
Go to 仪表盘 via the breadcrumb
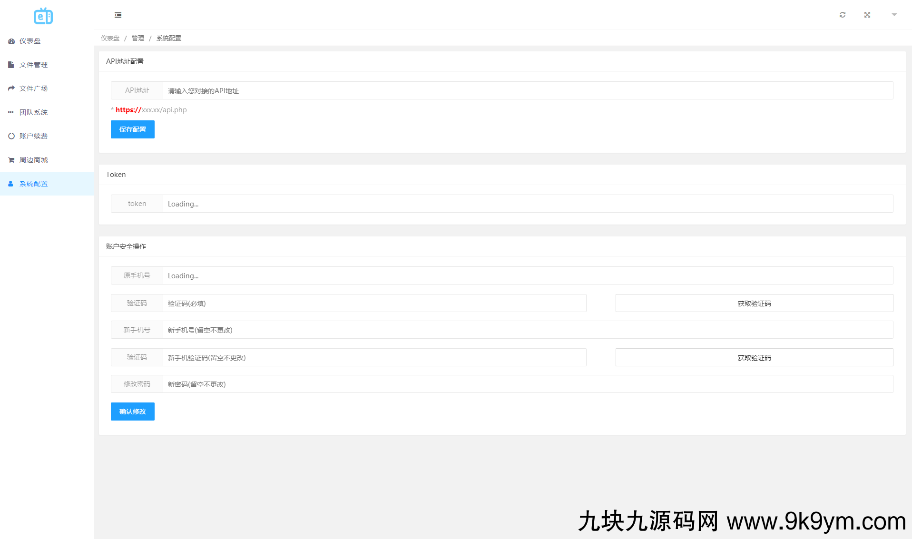pos(109,38)
